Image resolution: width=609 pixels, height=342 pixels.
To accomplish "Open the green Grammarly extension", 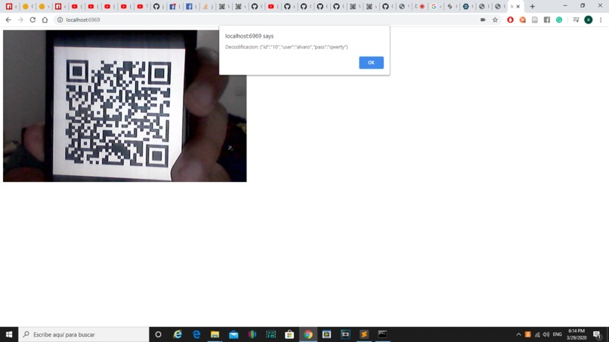I will pos(559,20).
